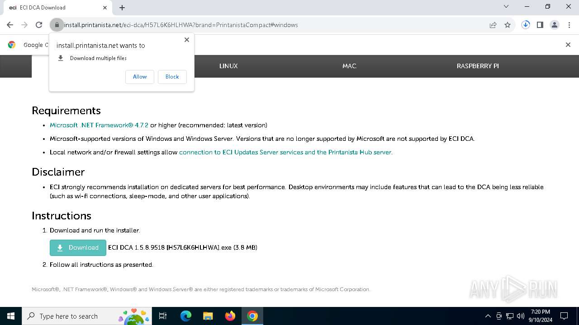Open the notification center

564,316
